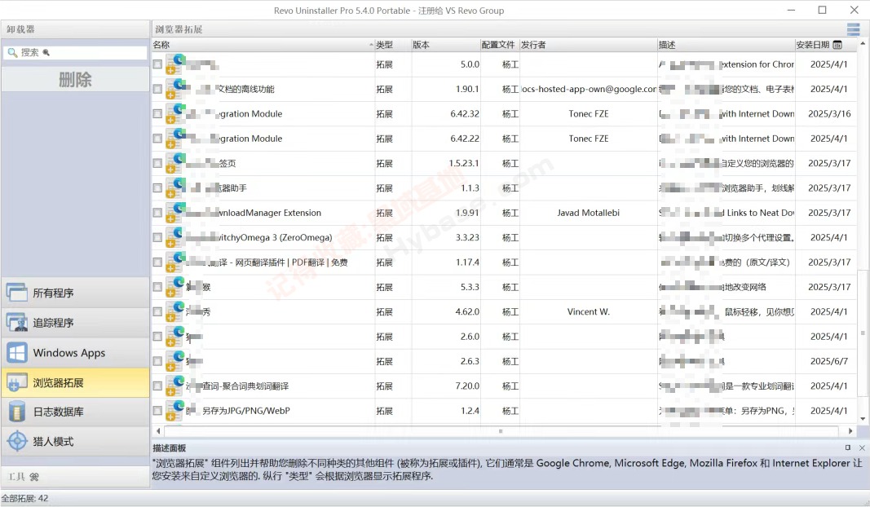Toggle checkbox for 查词-聚合词典划词翻译 row
Screen dimensions: 870x507
click(x=157, y=386)
